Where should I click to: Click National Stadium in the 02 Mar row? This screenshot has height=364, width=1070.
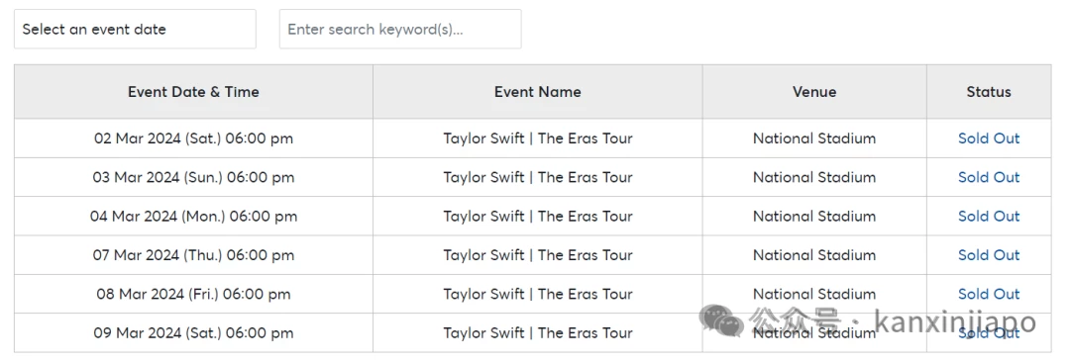[814, 138]
